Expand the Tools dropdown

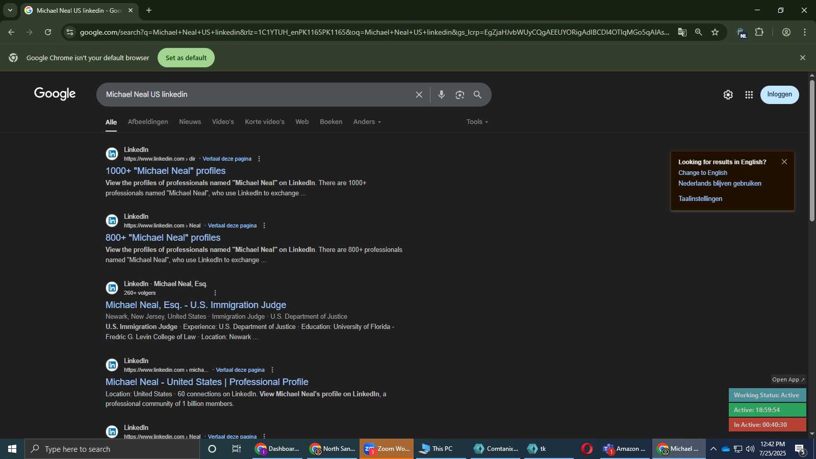[477, 122]
